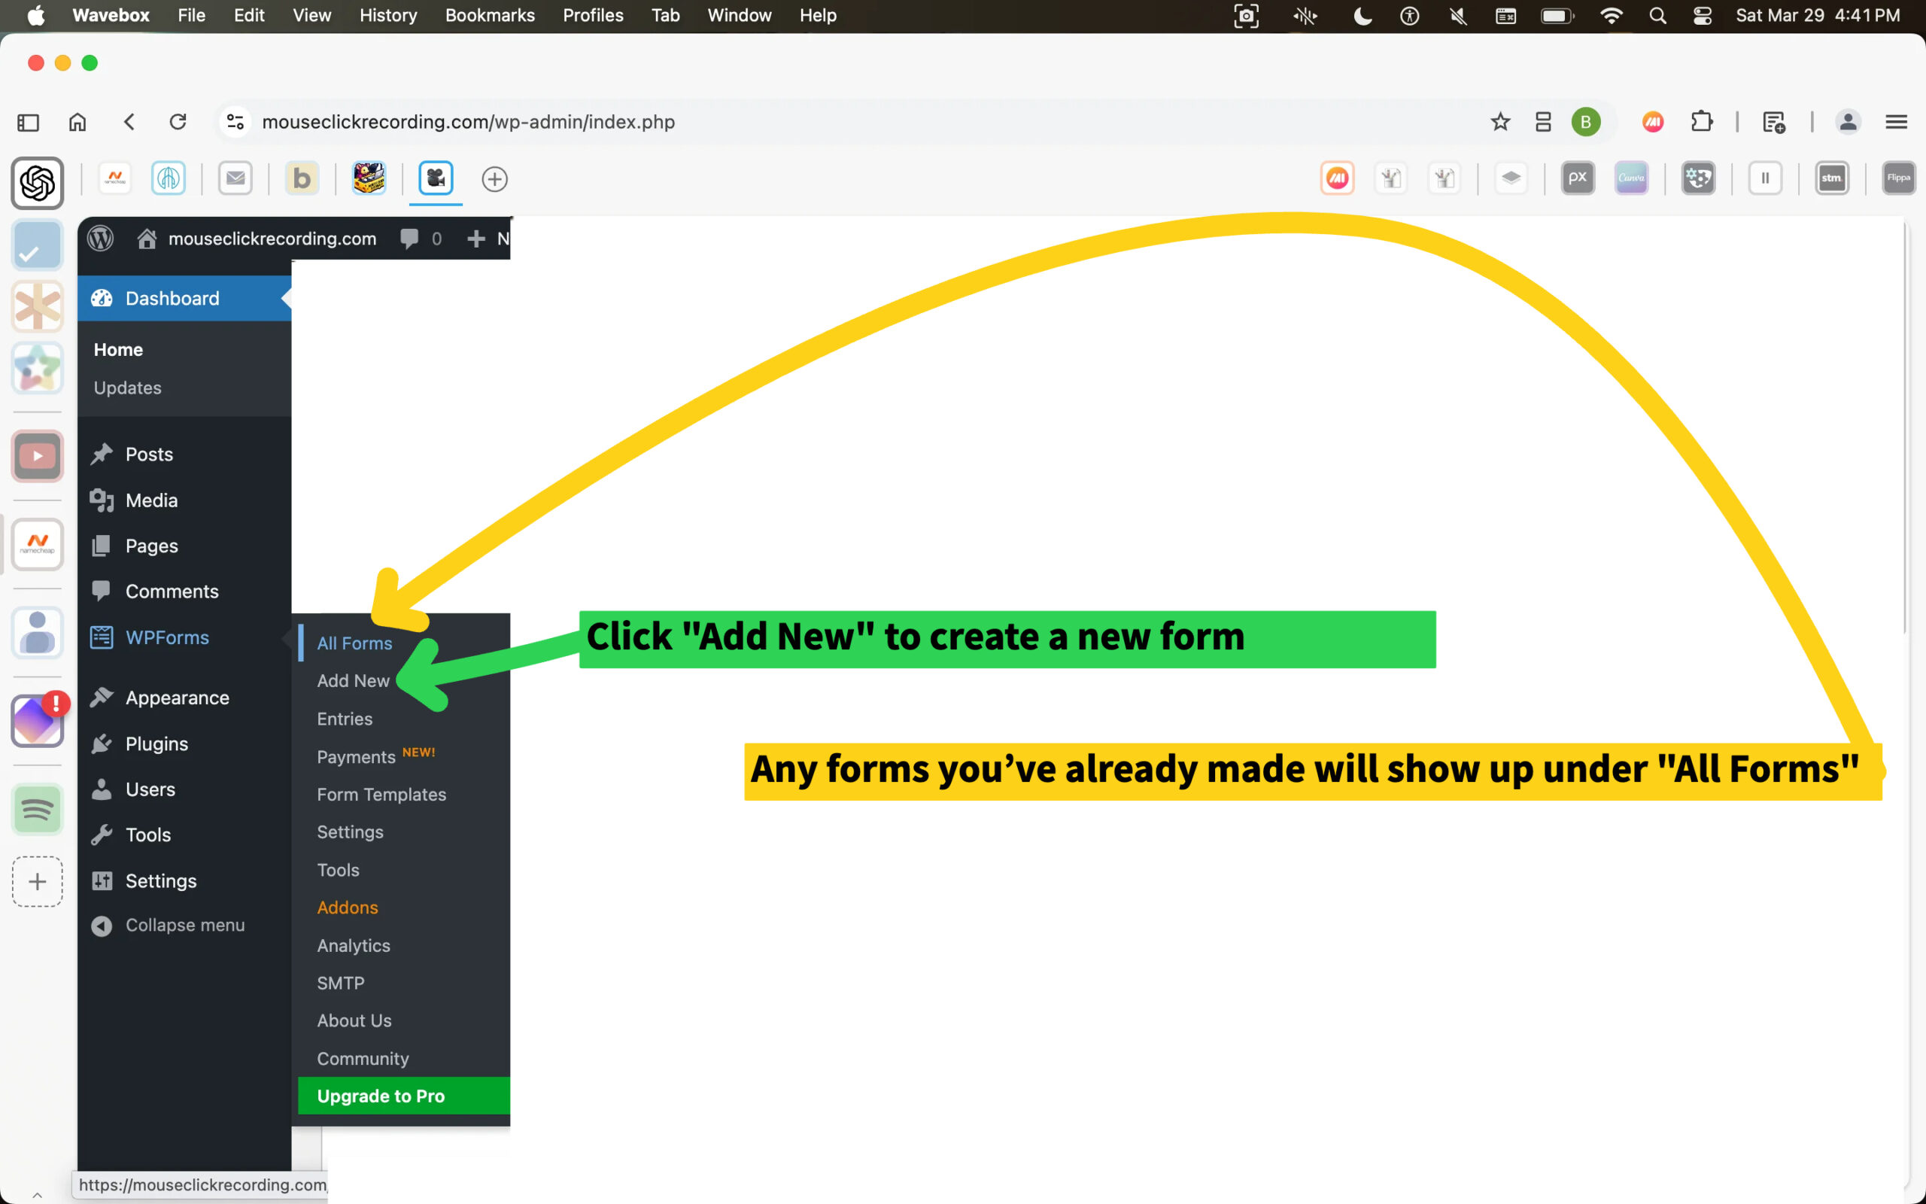Open the Spotify app in sidebar
Image resolution: width=1926 pixels, height=1204 pixels.
(38, 810)
